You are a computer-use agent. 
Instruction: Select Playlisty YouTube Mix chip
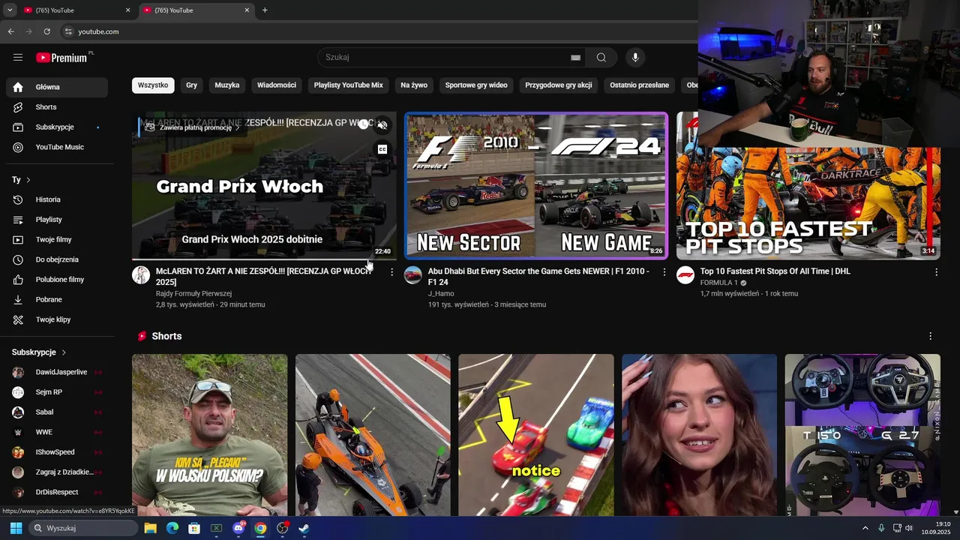tap(349, 85)
